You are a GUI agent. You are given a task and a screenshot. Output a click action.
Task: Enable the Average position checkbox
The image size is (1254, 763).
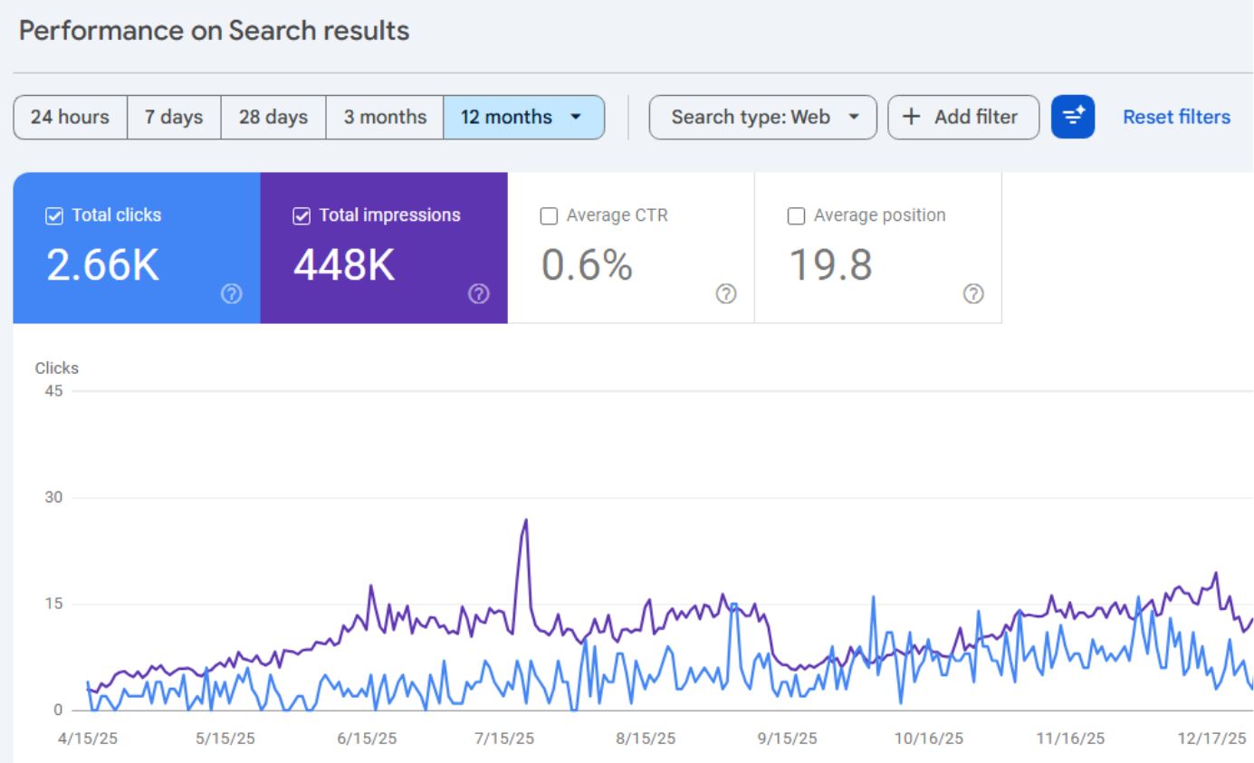(x=796, y=216)
